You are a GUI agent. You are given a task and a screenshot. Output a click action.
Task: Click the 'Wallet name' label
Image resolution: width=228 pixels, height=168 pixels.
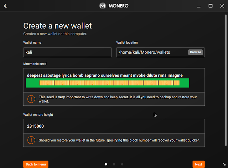[x=32, y=43]
